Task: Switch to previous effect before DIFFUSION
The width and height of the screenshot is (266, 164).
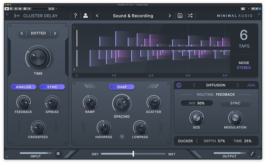Action: 194,85
